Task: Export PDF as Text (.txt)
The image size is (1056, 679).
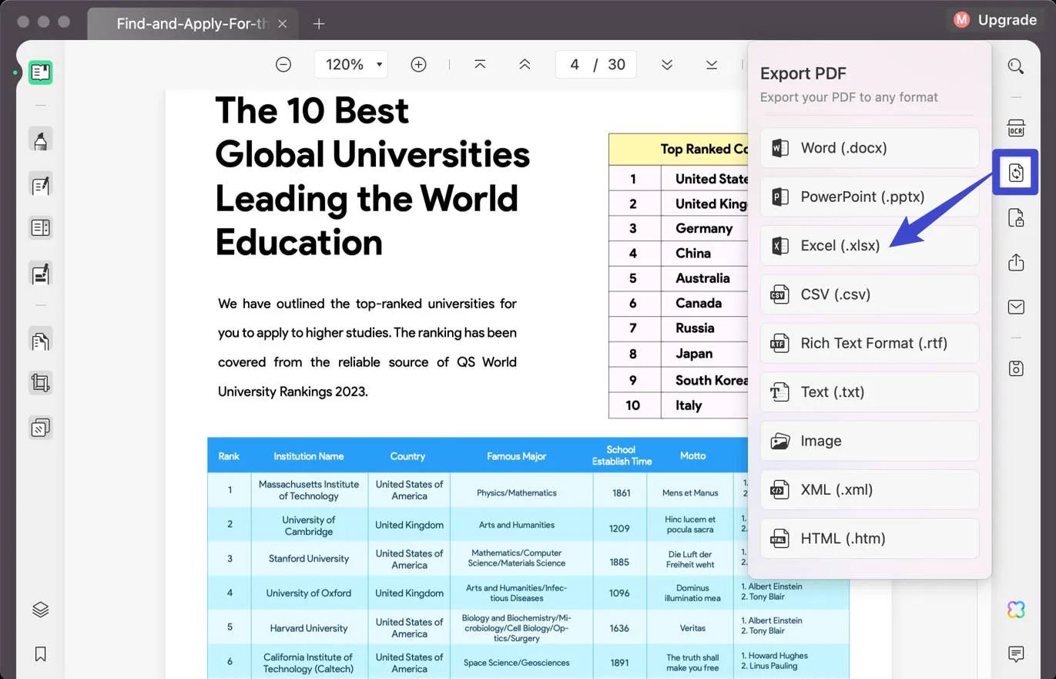Action: pos(870,392)
